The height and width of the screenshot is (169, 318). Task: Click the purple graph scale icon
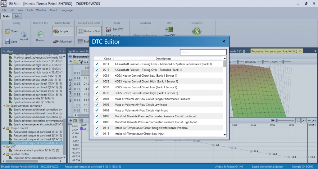[272, 121]
